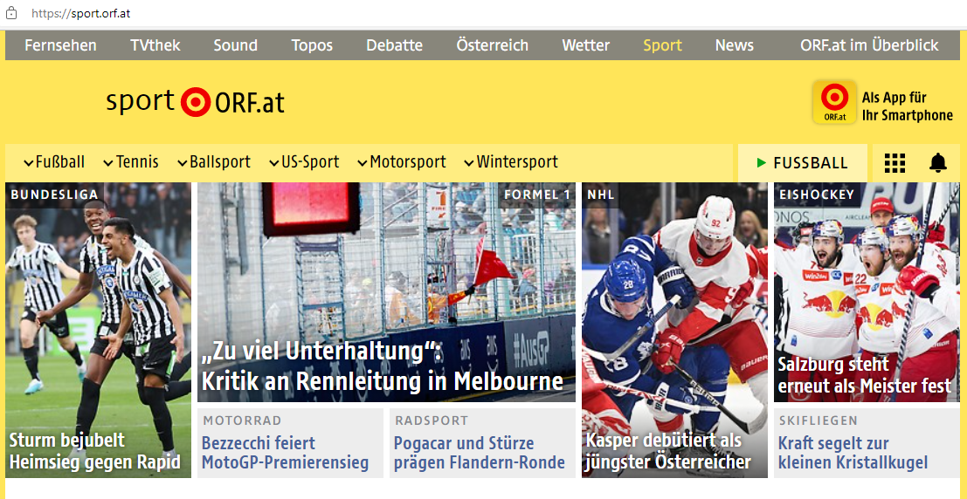Image resolution: width=967 pixels, height=499 pixels.
Task: Open the grid overview menu icon
Action: (x=894, y=163)
